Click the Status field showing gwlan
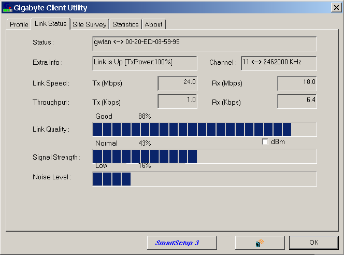344x255 pixels. (205, 44)
